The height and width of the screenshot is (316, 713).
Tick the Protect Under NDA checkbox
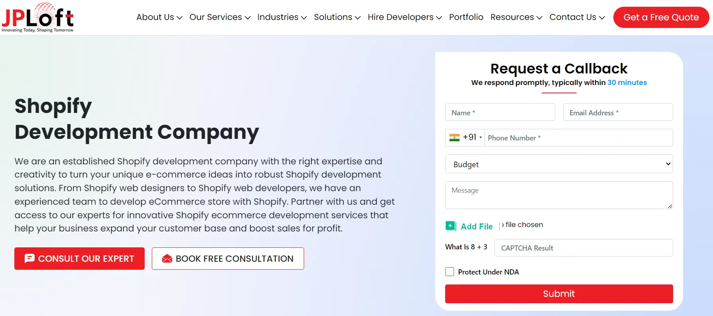click(450, 272)
